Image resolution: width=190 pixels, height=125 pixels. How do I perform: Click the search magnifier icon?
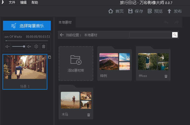click(175, 35)
